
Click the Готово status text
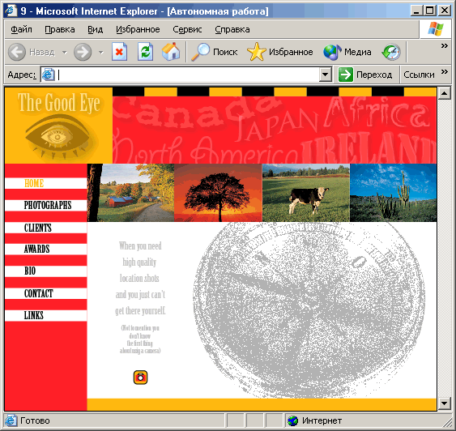(x=35, y=420)
